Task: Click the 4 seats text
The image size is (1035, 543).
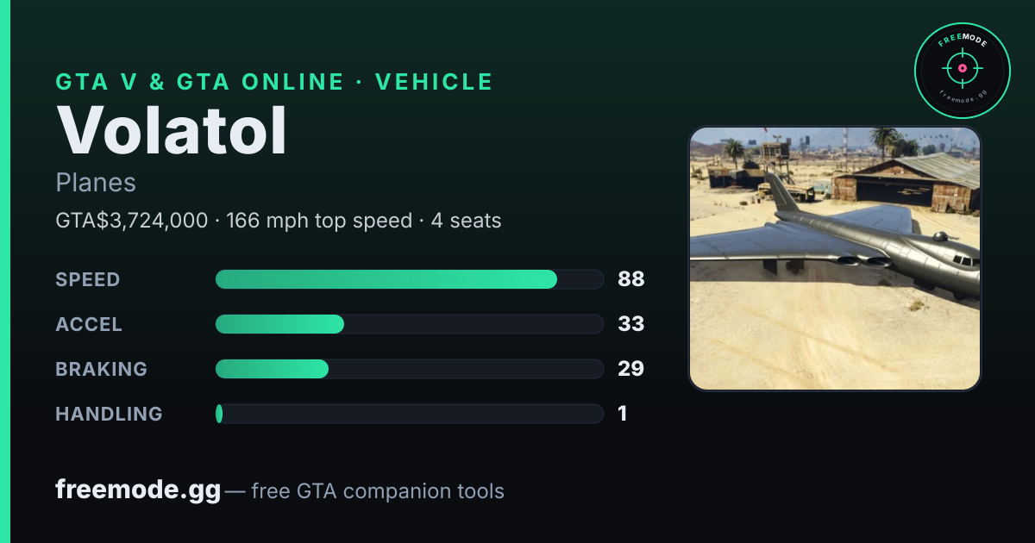Action: (x=466, y=221)
